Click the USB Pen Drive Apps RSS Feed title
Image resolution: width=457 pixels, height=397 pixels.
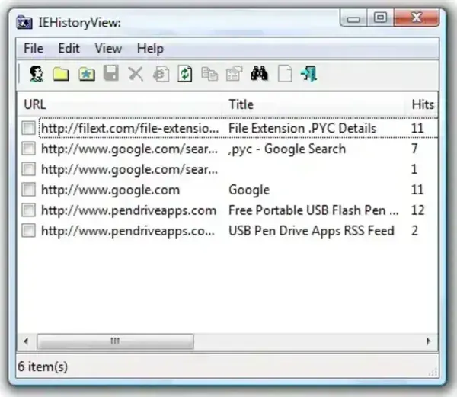coord(312,231)
